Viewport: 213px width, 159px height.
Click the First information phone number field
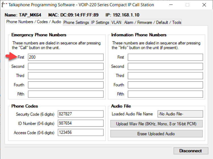click(165, 57)
